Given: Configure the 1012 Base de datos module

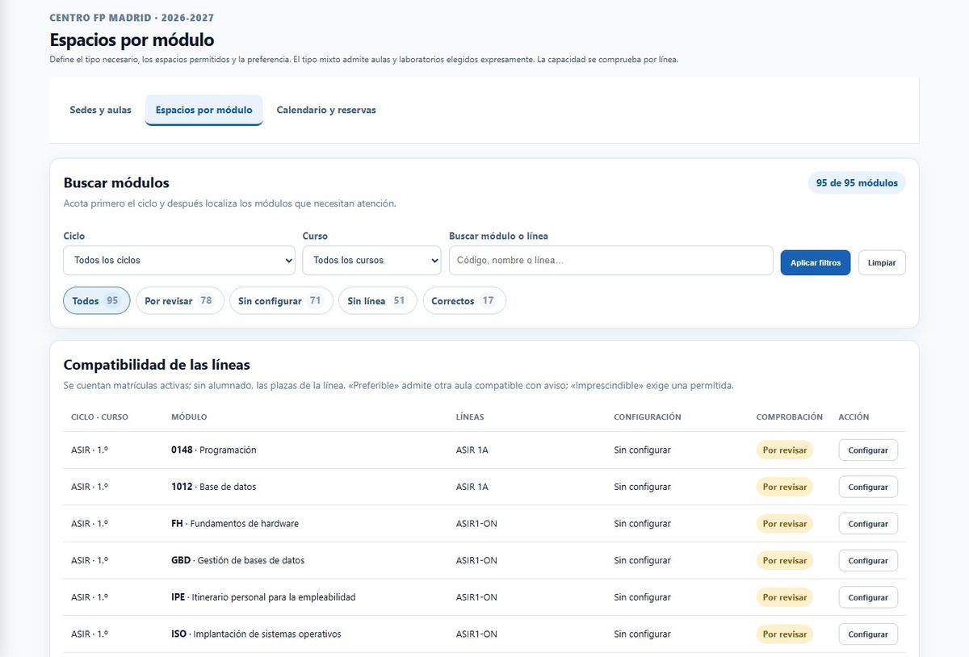Looking at the screenshot, I should click(868, 488).
